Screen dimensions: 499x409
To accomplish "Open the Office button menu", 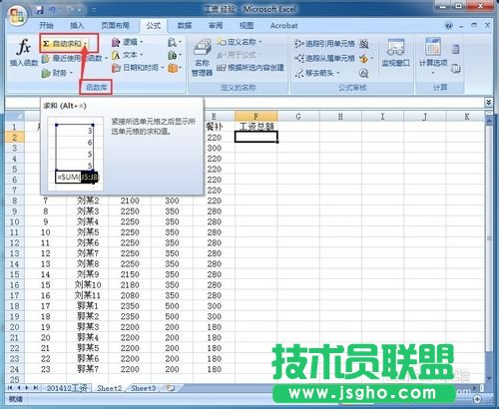I will (17, 16).
